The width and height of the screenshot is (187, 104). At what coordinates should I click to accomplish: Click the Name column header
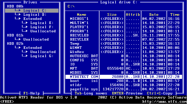(82, 15)
